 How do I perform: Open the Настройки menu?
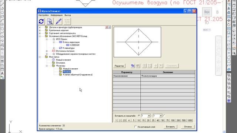pyautogui.click(x=44, y=15)
